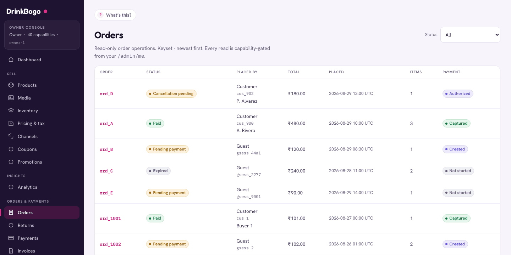Screen dimensions: 511x255
Task: Click the Payments card icon
Action: [x=11, y=238]
